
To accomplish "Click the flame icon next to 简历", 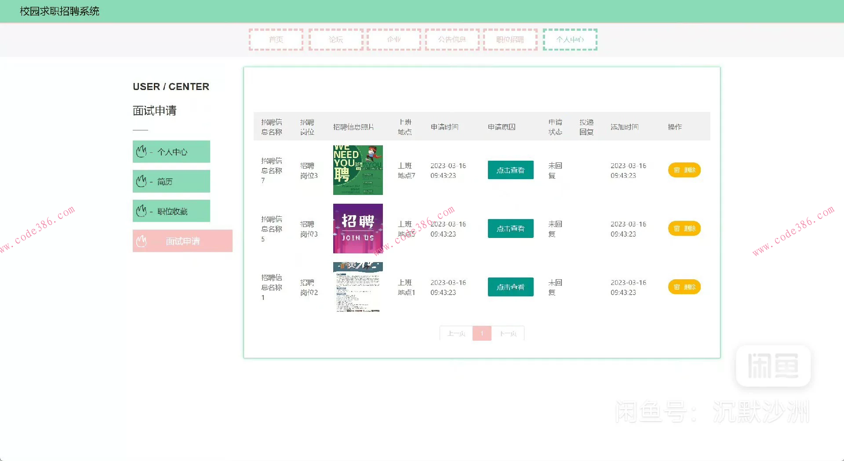I will (141, 181).
